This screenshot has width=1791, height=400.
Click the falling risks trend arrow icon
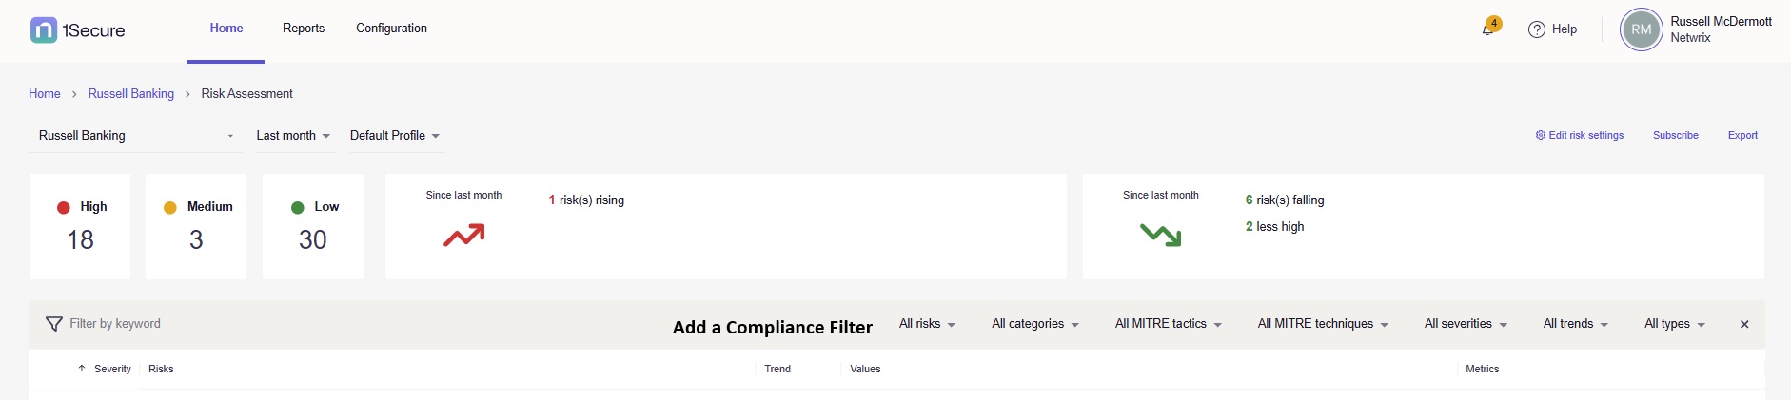tap(1160, 235)
